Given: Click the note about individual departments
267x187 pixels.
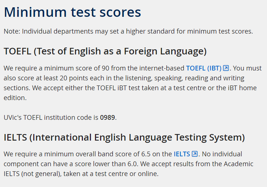Looking at the screenshot, I should 128,31.
